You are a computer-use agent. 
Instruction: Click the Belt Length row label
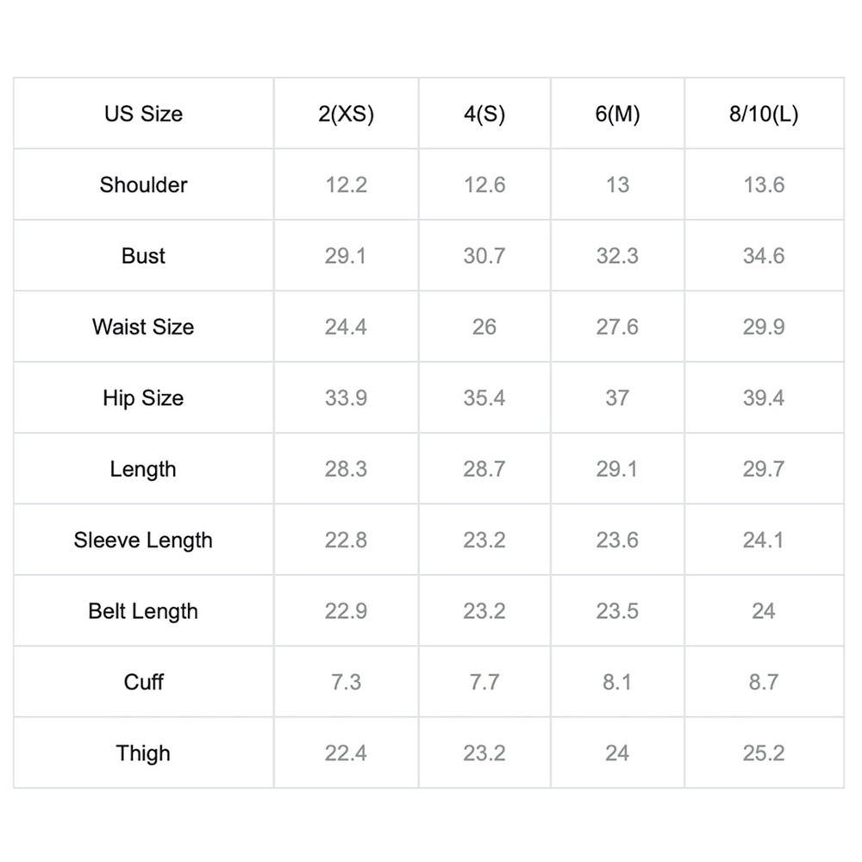click(143, 611)
